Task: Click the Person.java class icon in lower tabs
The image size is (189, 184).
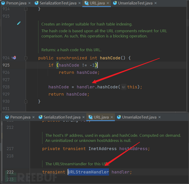Action: [7, 117]
